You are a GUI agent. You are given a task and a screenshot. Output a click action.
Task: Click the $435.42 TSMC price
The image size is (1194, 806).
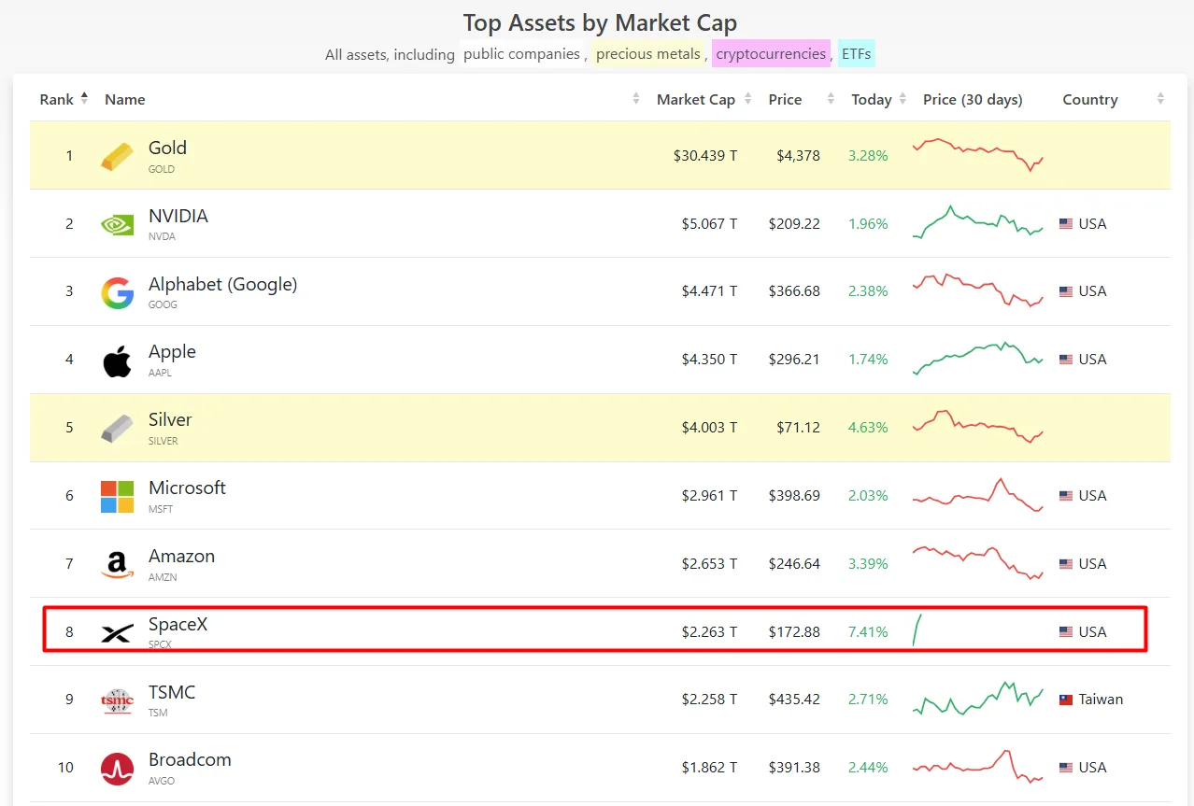794,700
